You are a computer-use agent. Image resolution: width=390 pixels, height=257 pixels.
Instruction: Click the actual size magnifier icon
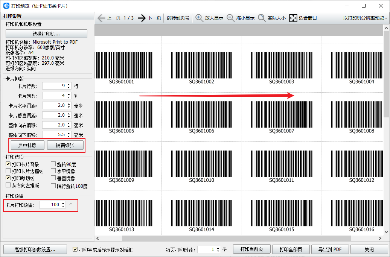262,18
